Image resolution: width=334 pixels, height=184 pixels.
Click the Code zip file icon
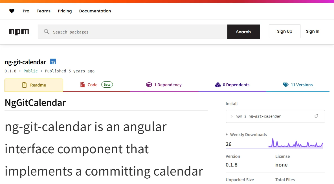click(x=82, y=85)
